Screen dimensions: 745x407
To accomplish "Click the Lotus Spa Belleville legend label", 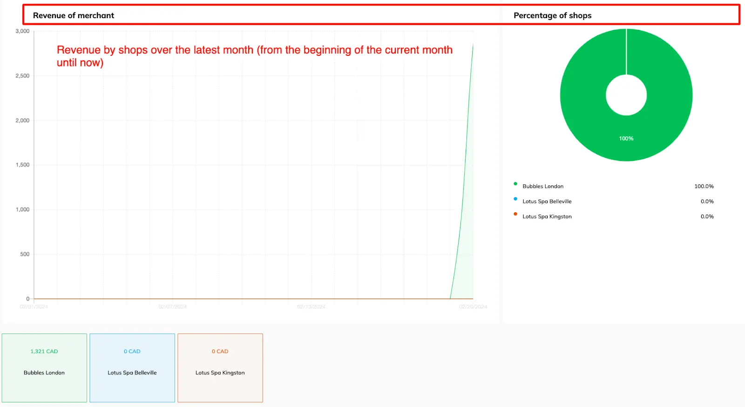I will tap(547, 201).
